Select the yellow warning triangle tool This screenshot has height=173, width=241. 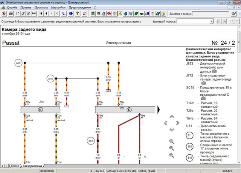point(120,14)
